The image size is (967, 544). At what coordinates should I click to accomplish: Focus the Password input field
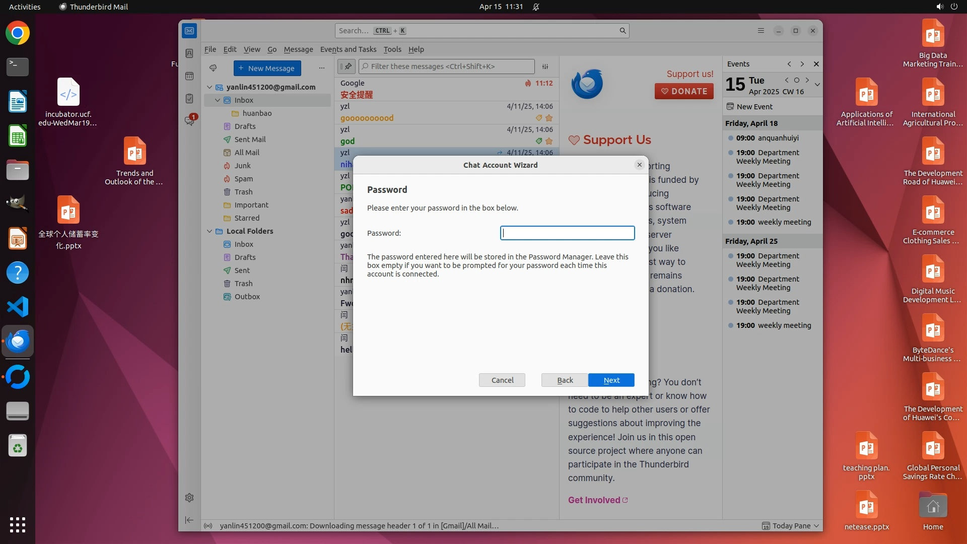point(567,233)
